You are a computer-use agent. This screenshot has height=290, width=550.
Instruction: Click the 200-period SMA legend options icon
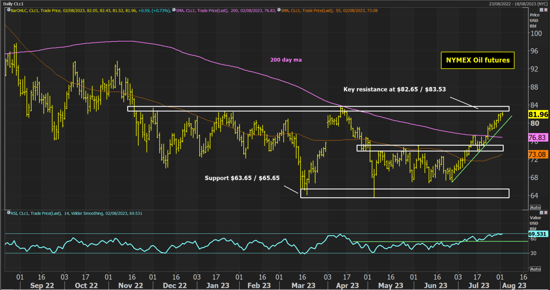tap(174, 11)
